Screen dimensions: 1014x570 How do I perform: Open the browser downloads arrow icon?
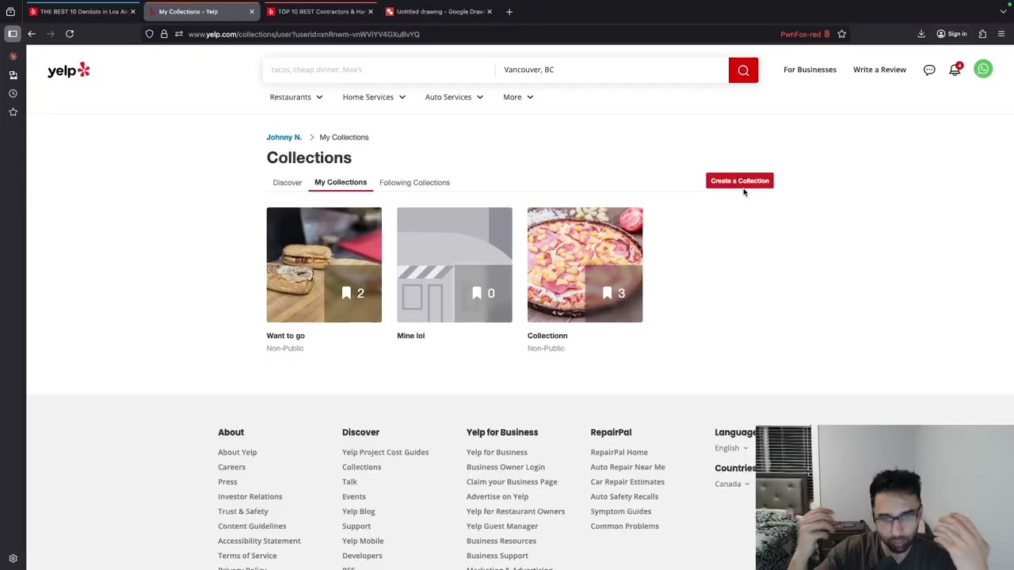coord(921,34)
